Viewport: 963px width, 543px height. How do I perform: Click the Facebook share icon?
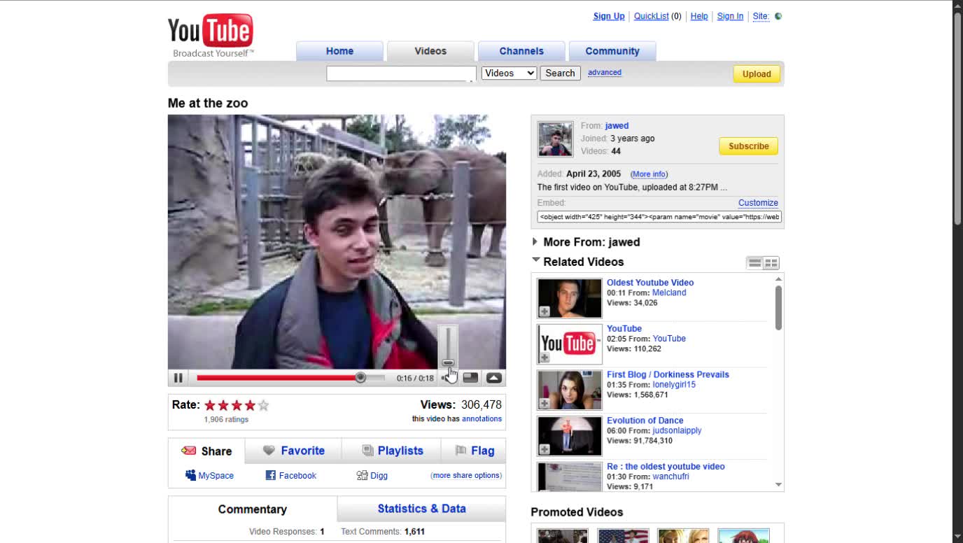click(x=270, y=475)
